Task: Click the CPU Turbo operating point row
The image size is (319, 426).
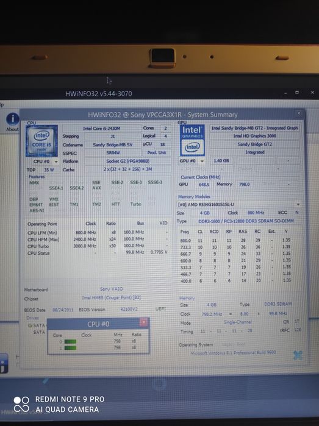Action: (x=98, y=246)
